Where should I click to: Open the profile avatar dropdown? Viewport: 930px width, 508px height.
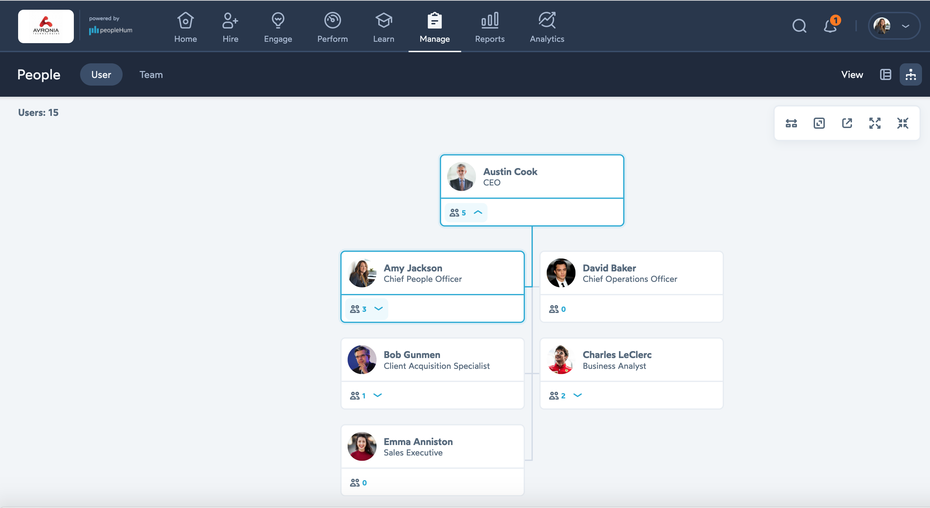tap(893, 26)
